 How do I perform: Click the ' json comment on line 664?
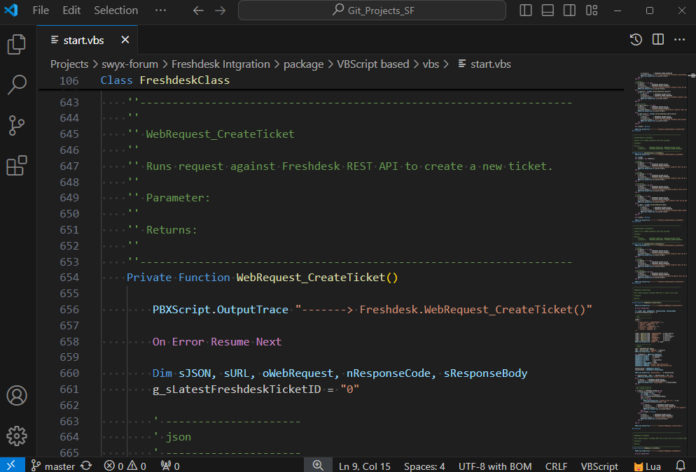pos(173,438)
